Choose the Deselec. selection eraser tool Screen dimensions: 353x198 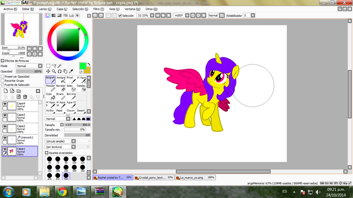pos(81,88)
